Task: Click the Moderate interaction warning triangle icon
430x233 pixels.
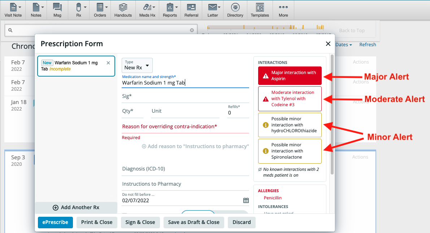Action: pyautogui.click(x=265, y=99)
